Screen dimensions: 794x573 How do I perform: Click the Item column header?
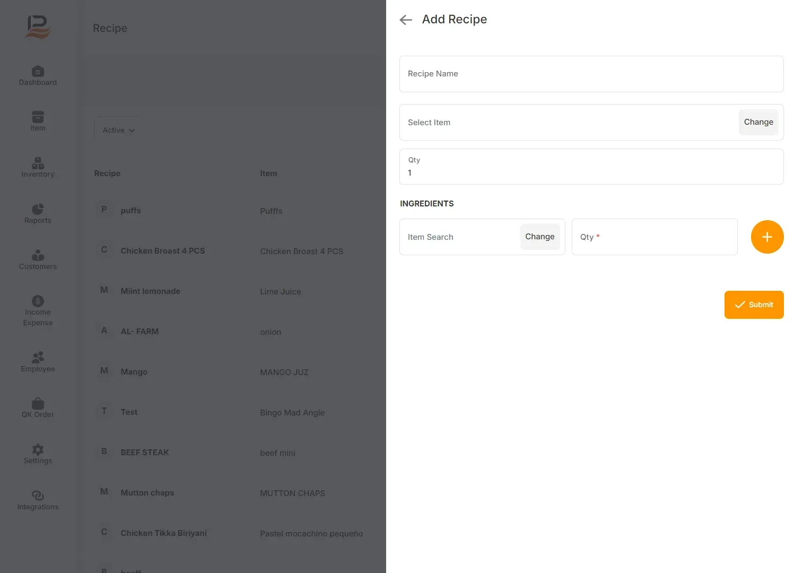coord(268,173)
